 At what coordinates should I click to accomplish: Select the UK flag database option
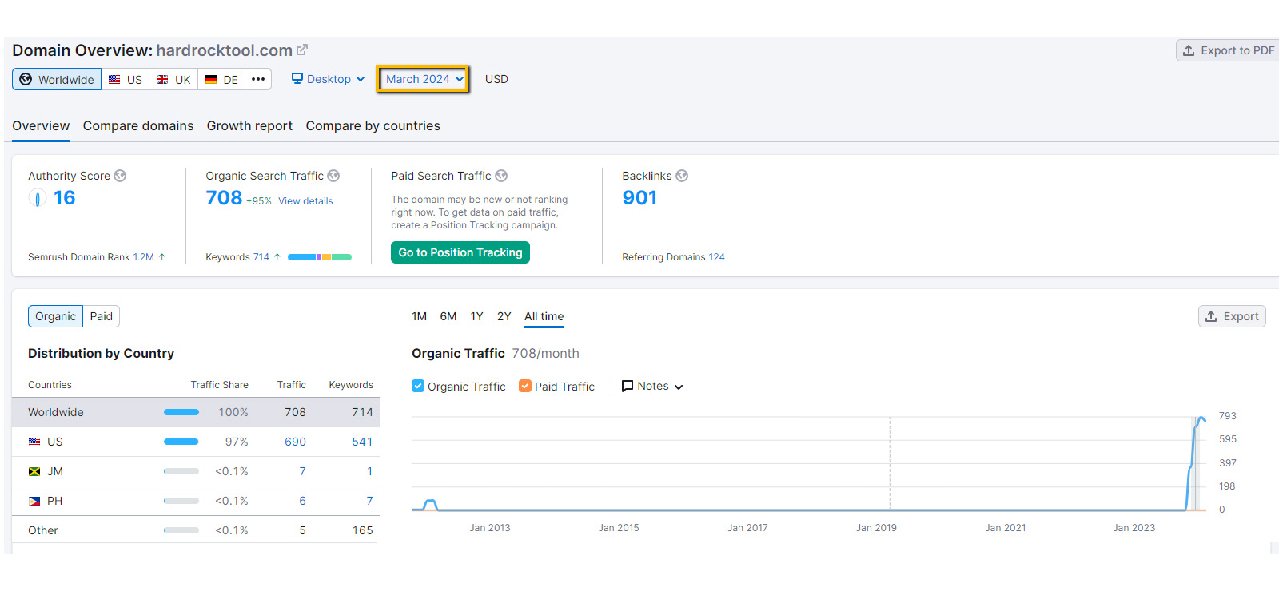pyautogui.click(x=173, y=80)
